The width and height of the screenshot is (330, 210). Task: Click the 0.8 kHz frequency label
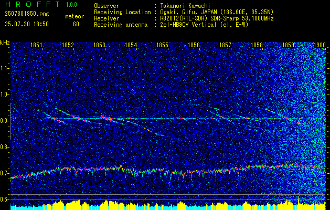[5, 147]
